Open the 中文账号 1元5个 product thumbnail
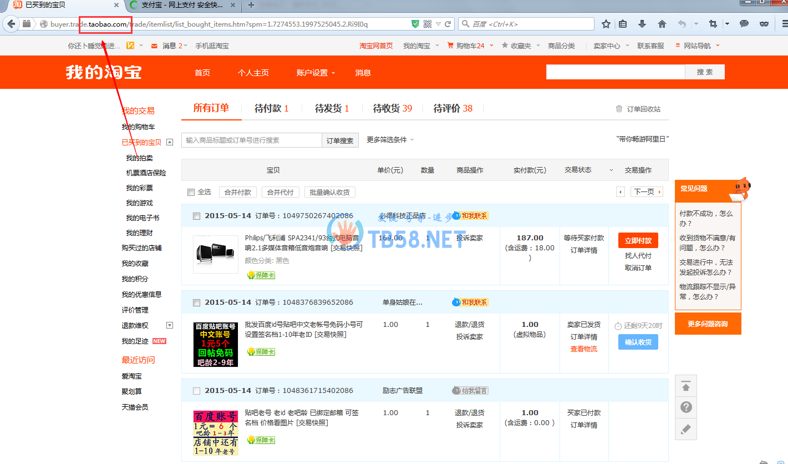788x464 pixels. pos(216,344)
